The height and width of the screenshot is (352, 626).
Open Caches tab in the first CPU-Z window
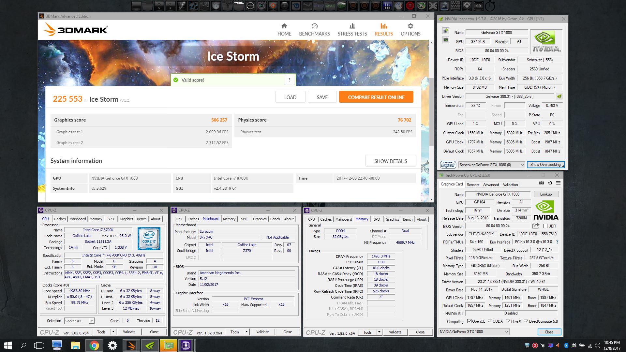click(60, 219)
